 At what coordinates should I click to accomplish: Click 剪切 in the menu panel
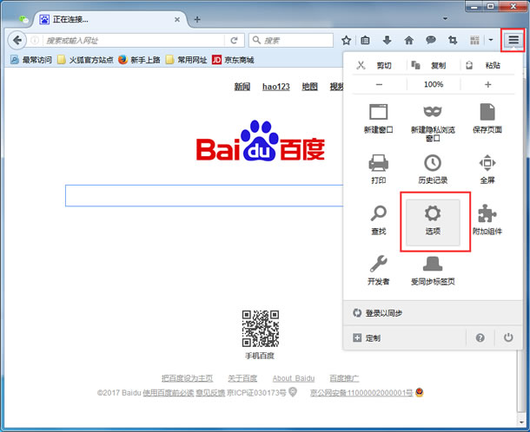point(374,65)
